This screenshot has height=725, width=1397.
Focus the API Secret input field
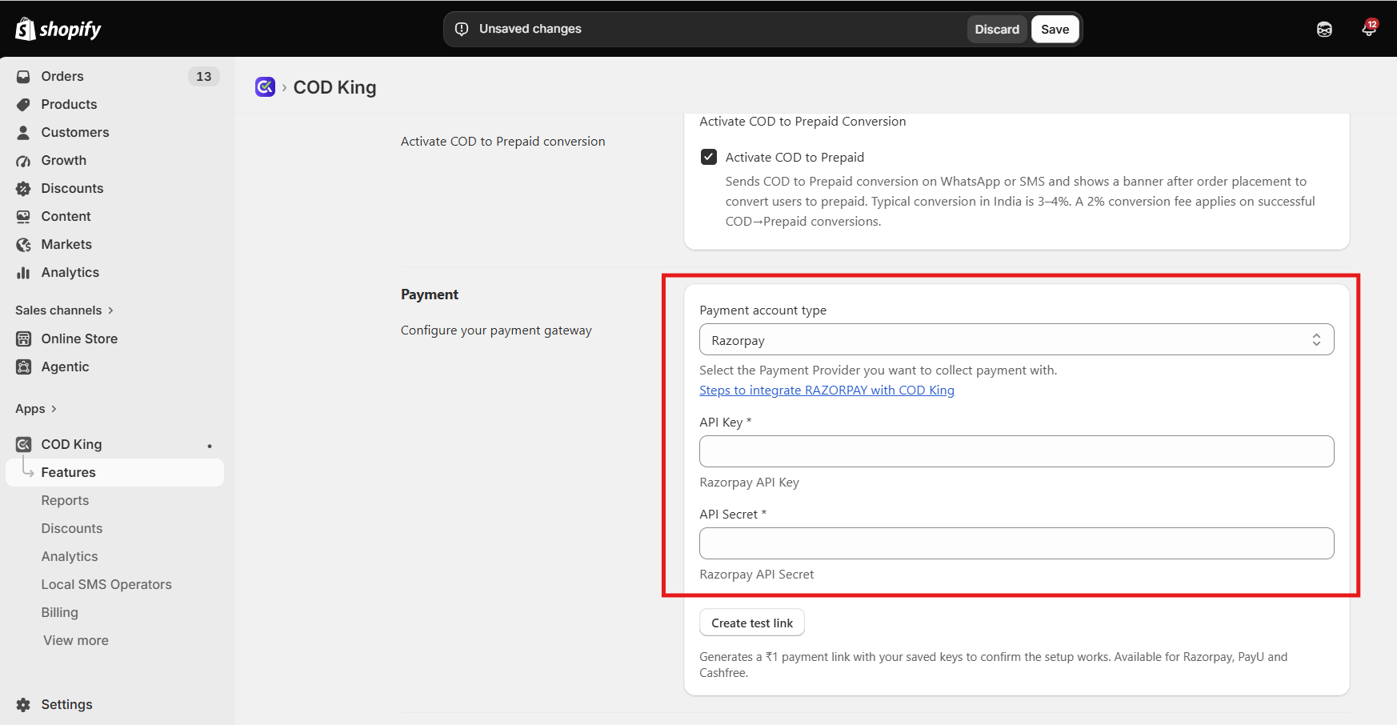pyautogui.click(x=1016, y=543)
